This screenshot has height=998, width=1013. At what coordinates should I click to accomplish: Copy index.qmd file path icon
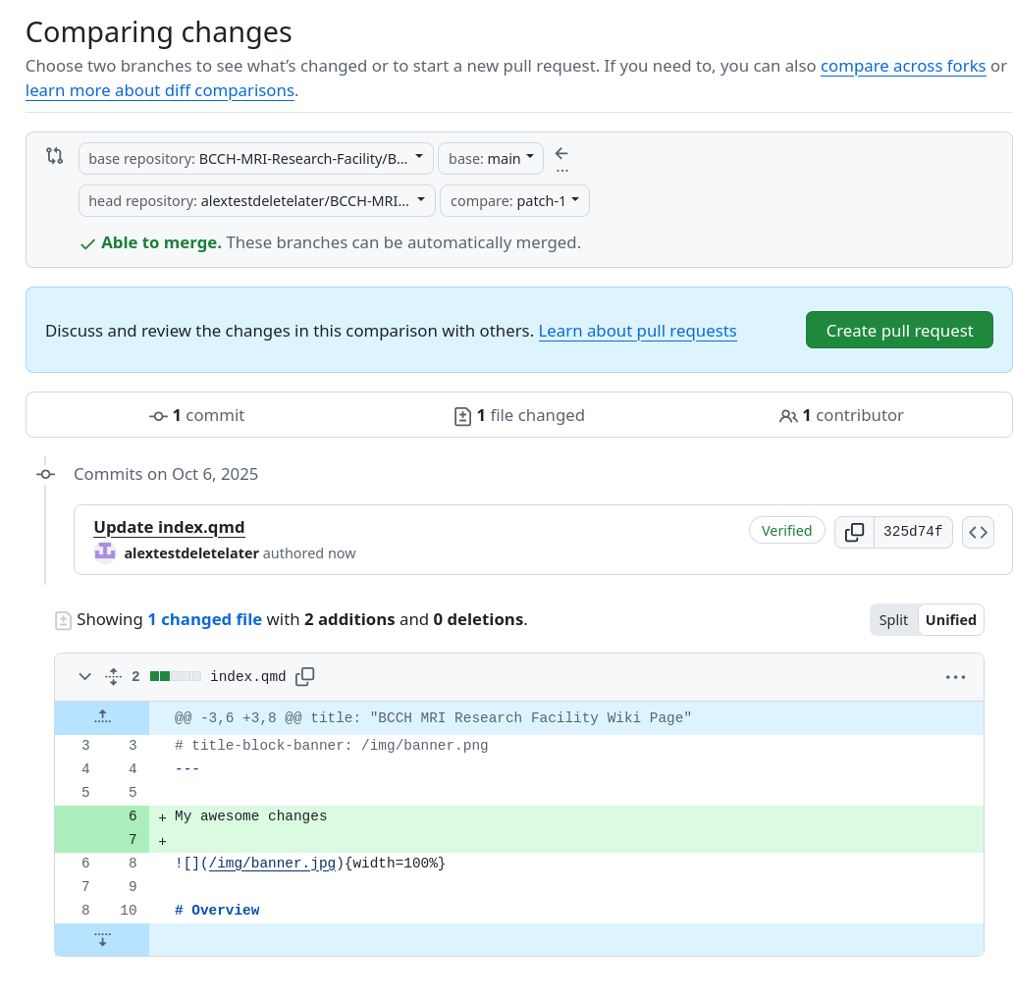[x=305, y=676]
